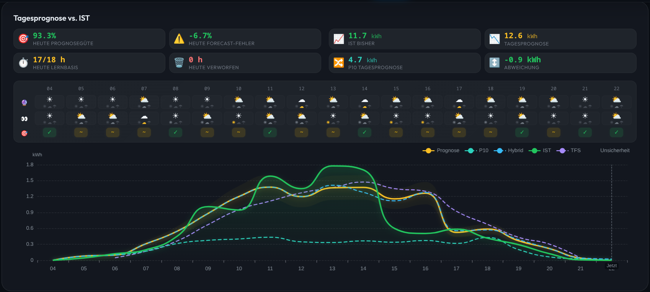
Task: Select the forecast partly cloudy icon for hour 07
Action: 144,99
